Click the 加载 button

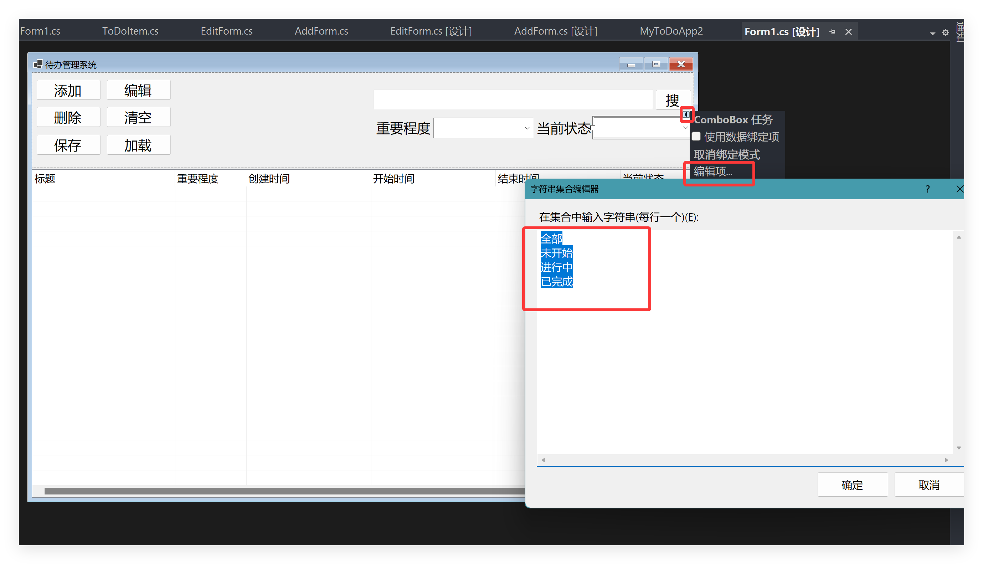pos(138,145)
